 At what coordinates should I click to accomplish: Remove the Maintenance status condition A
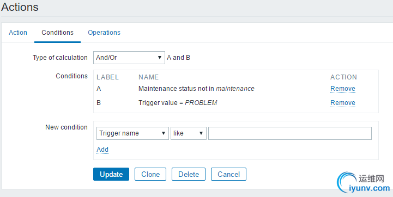[343, 89]
